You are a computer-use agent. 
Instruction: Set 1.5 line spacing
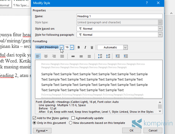[81, 56]
